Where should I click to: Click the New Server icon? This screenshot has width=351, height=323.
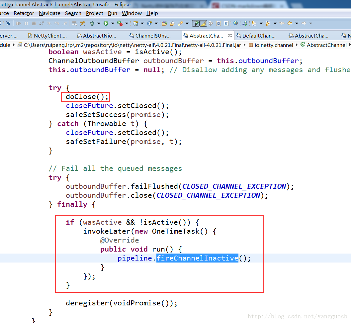[149, 23]
